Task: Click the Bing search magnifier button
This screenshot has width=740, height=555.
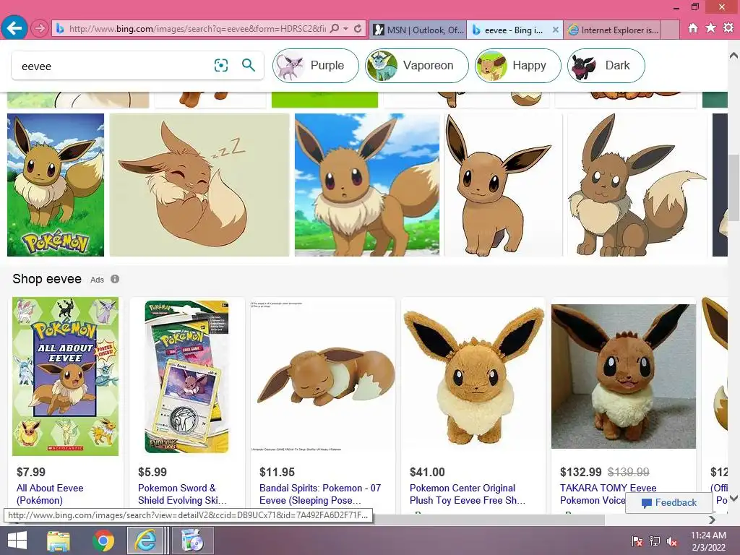Action: [249, 65]
